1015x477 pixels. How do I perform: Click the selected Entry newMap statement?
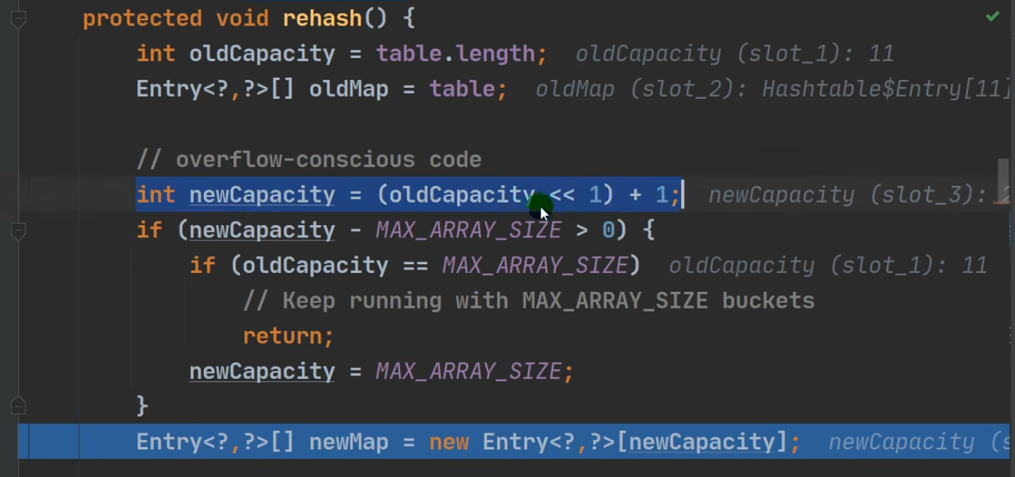[464, 441]
